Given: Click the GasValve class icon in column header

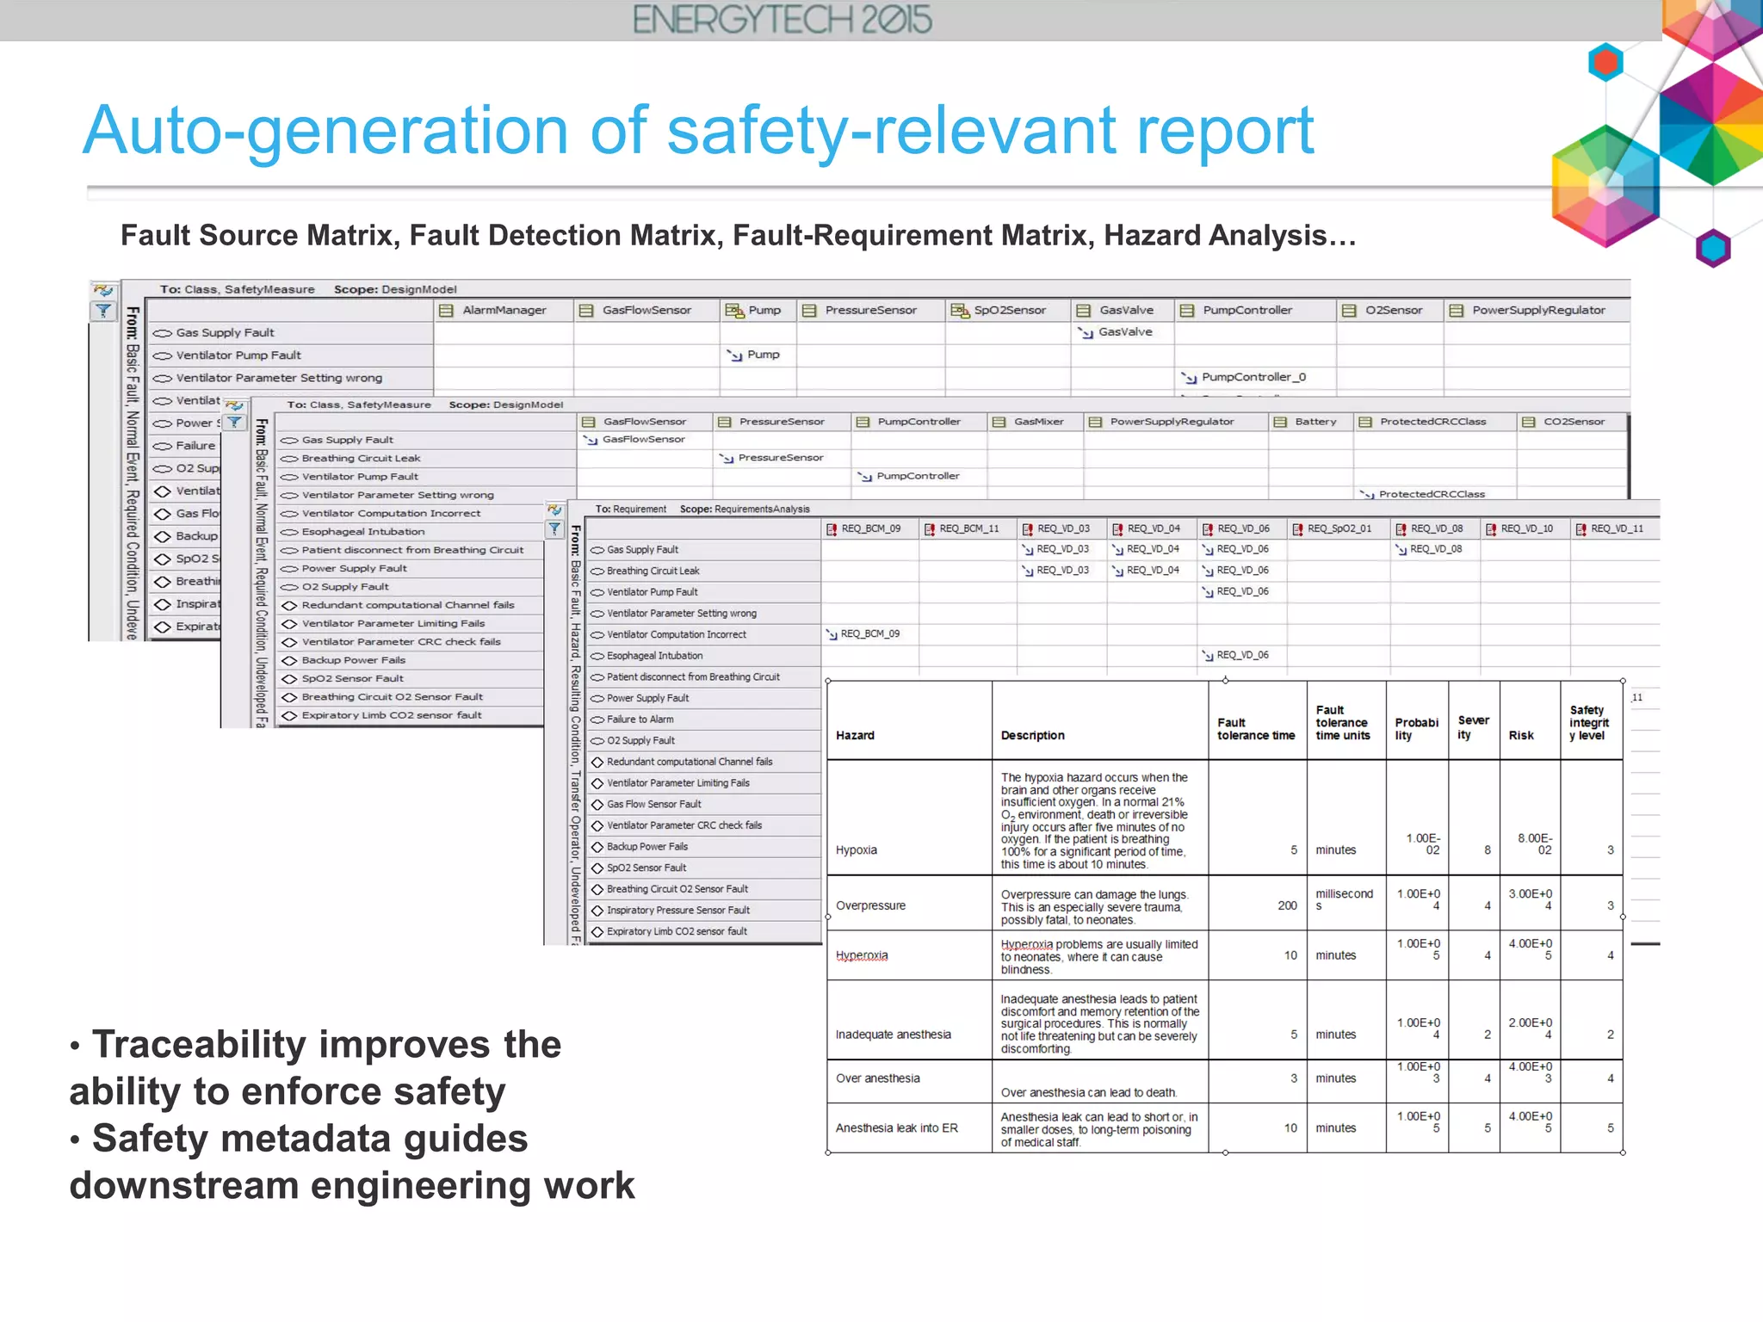Looking at the screenshot, I should tap(1085, 311).
